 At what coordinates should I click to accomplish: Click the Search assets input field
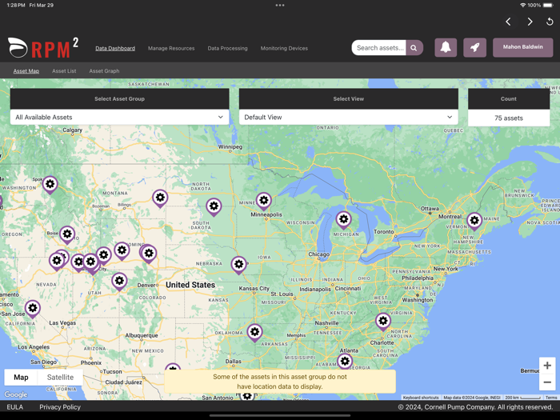click(379, 48)
